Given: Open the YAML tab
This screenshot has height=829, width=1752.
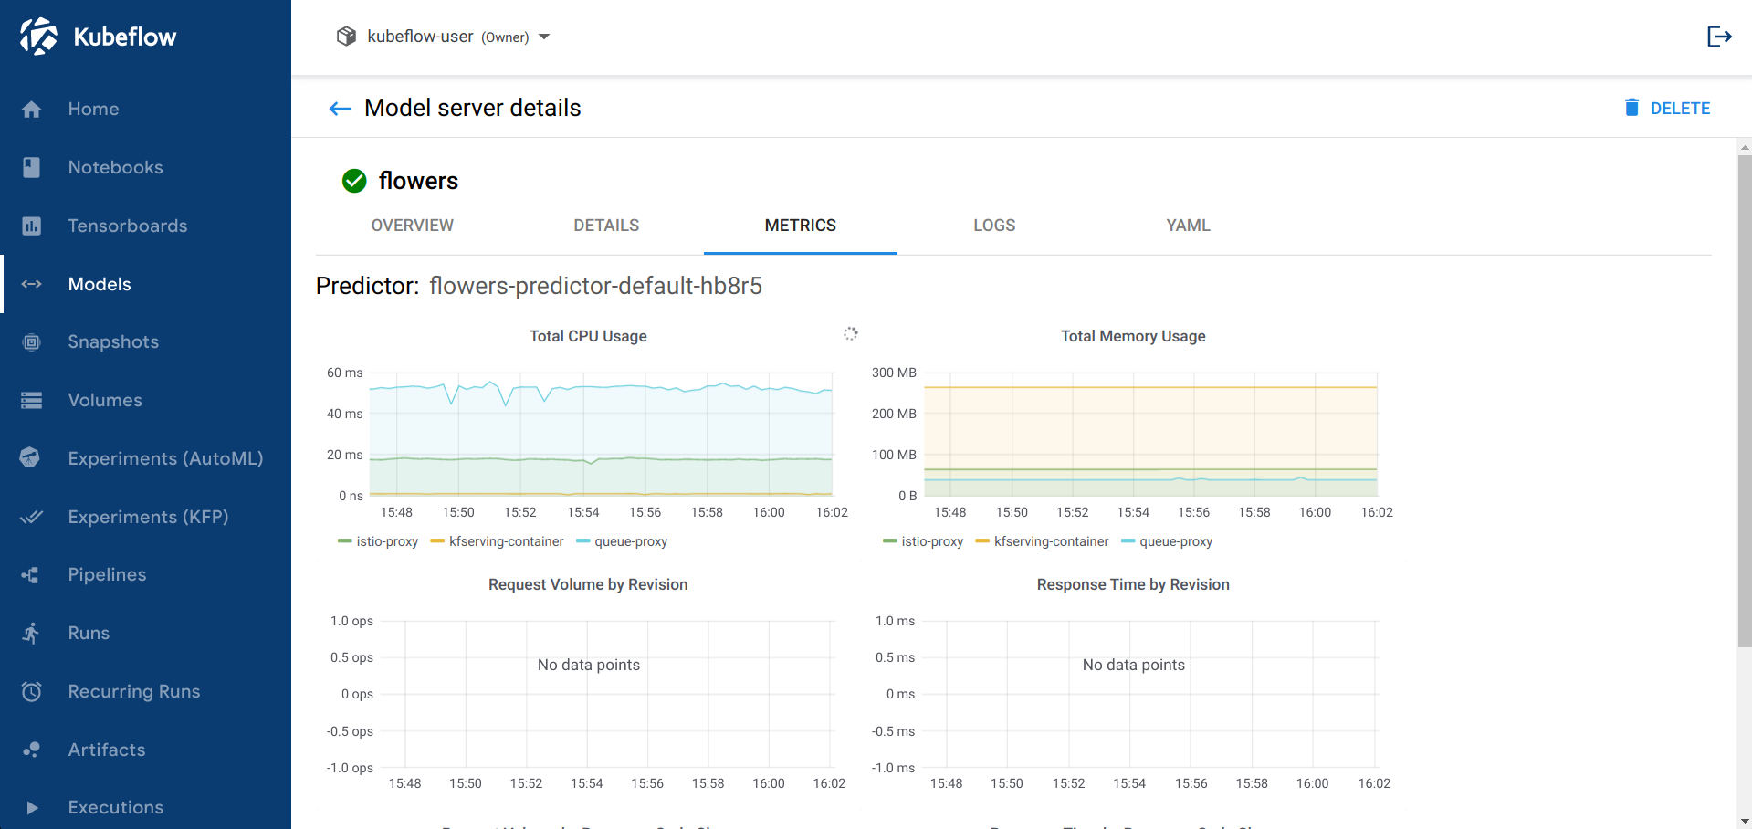Looking at the screenshot, I should [1187, 226].
